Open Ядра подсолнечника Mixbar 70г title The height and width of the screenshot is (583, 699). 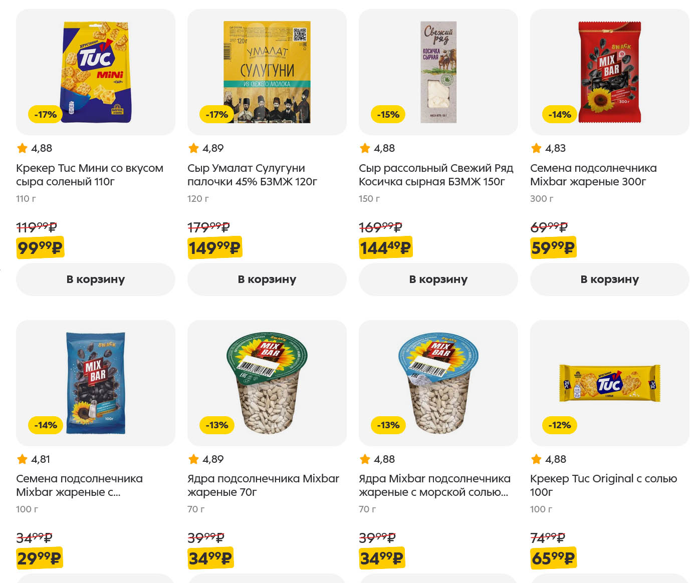(263, 485)
